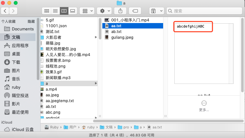Select 下载 (Downloads) in sidebar

(16, 62)
